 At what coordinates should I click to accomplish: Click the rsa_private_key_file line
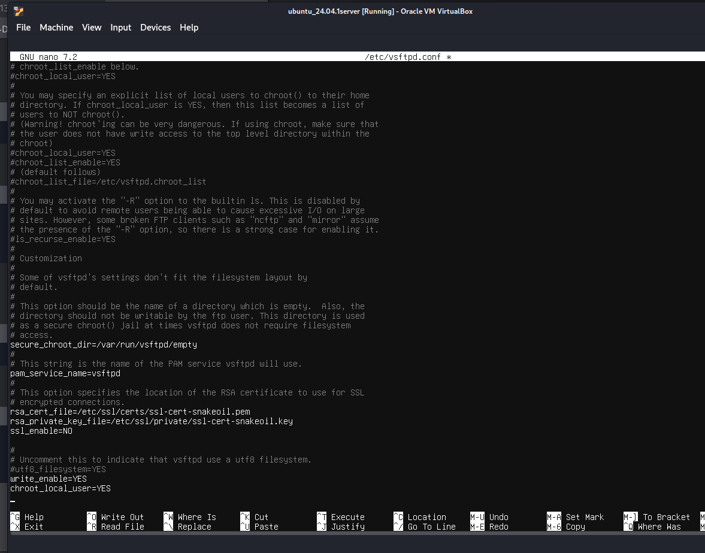click(x=152, y=421)
